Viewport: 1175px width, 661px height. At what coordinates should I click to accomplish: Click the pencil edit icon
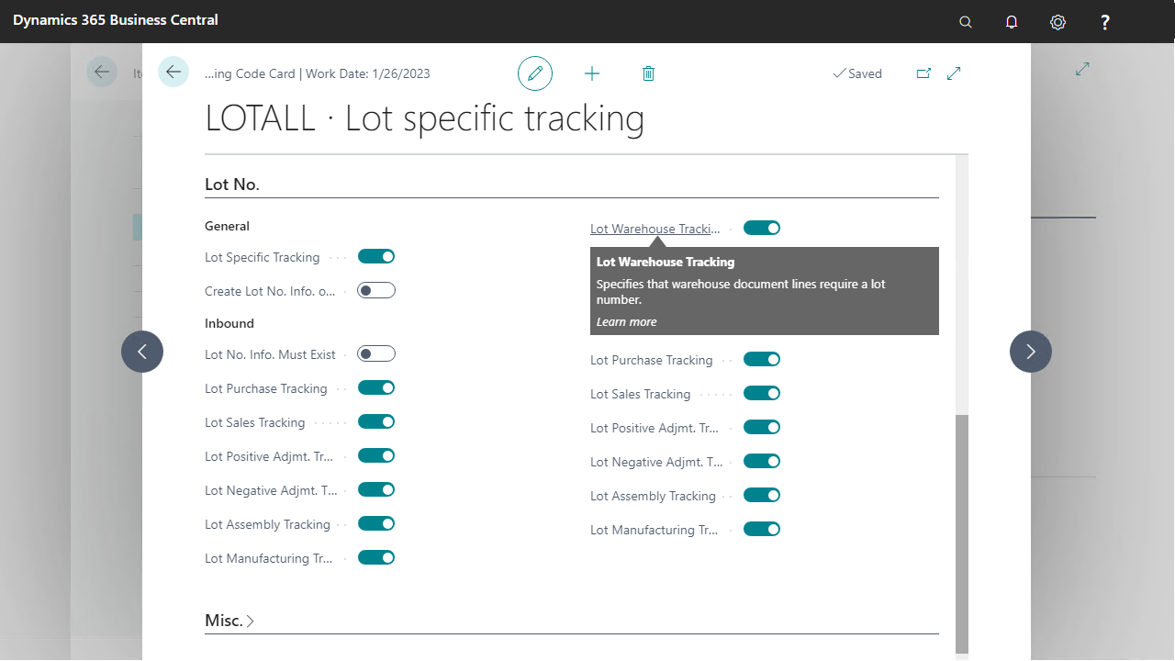pyautogui.click(x=535, y=73)
